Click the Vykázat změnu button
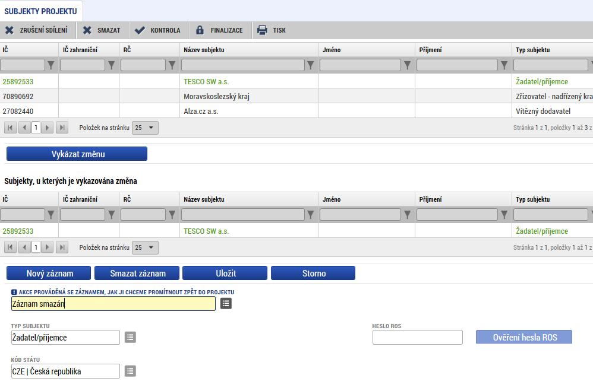Screen dimensions: 593x391 77,154
